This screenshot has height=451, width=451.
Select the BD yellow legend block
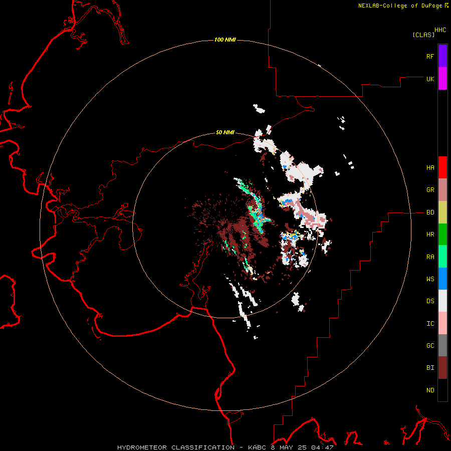pos(442,212)
